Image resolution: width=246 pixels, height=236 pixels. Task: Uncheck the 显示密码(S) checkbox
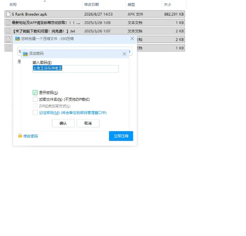35,93
